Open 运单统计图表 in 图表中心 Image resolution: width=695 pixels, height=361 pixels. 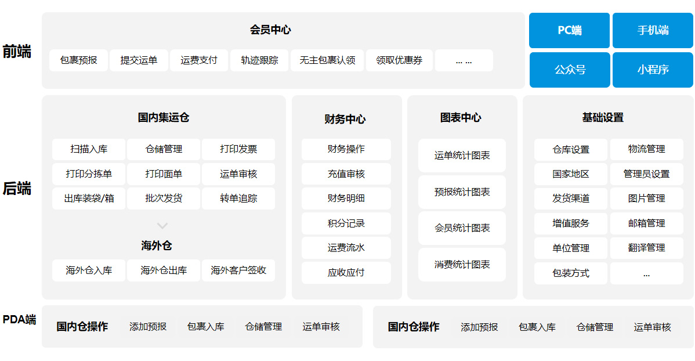[462, 156]
